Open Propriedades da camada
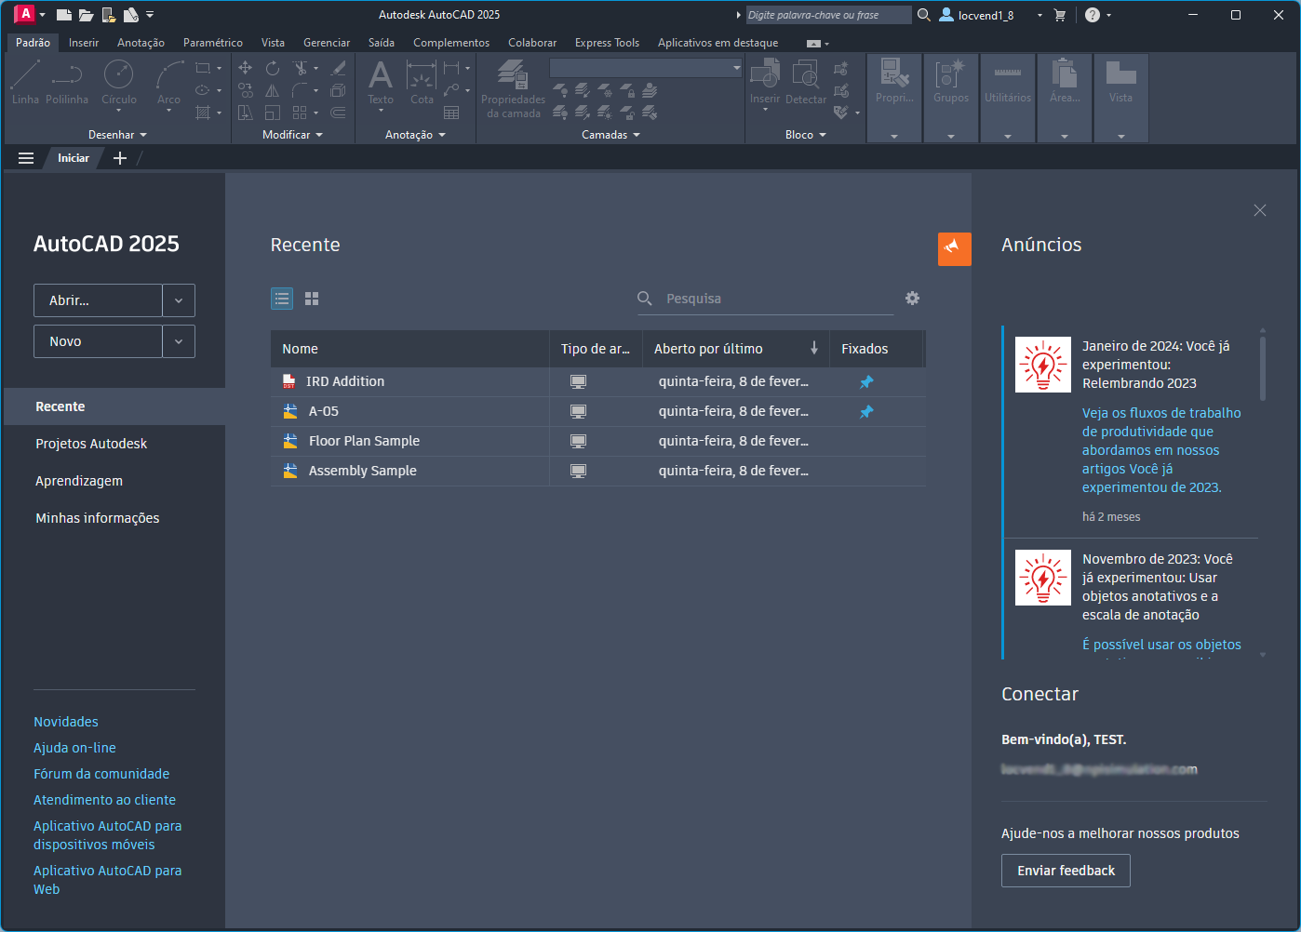Screen dimensions: 1301x932 click(513, 88)
